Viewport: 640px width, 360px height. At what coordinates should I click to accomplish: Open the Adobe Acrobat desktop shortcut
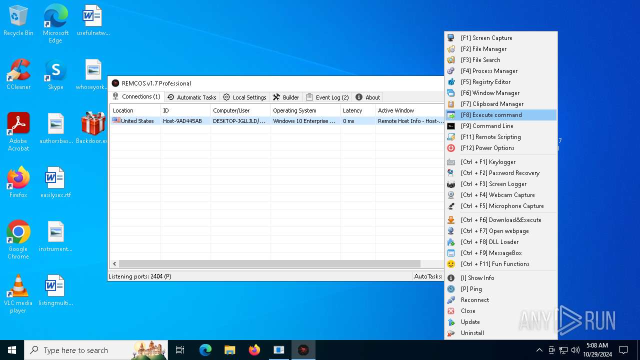click(x=18, y=131)
